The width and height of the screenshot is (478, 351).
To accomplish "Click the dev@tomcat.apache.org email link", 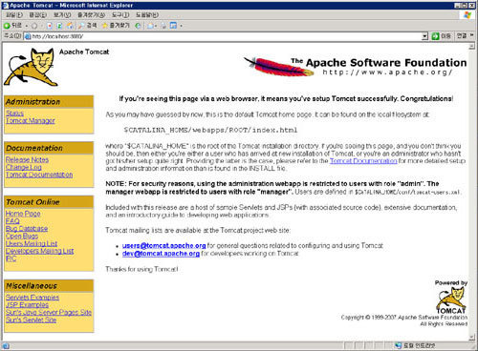I will (x=161, y=254).
